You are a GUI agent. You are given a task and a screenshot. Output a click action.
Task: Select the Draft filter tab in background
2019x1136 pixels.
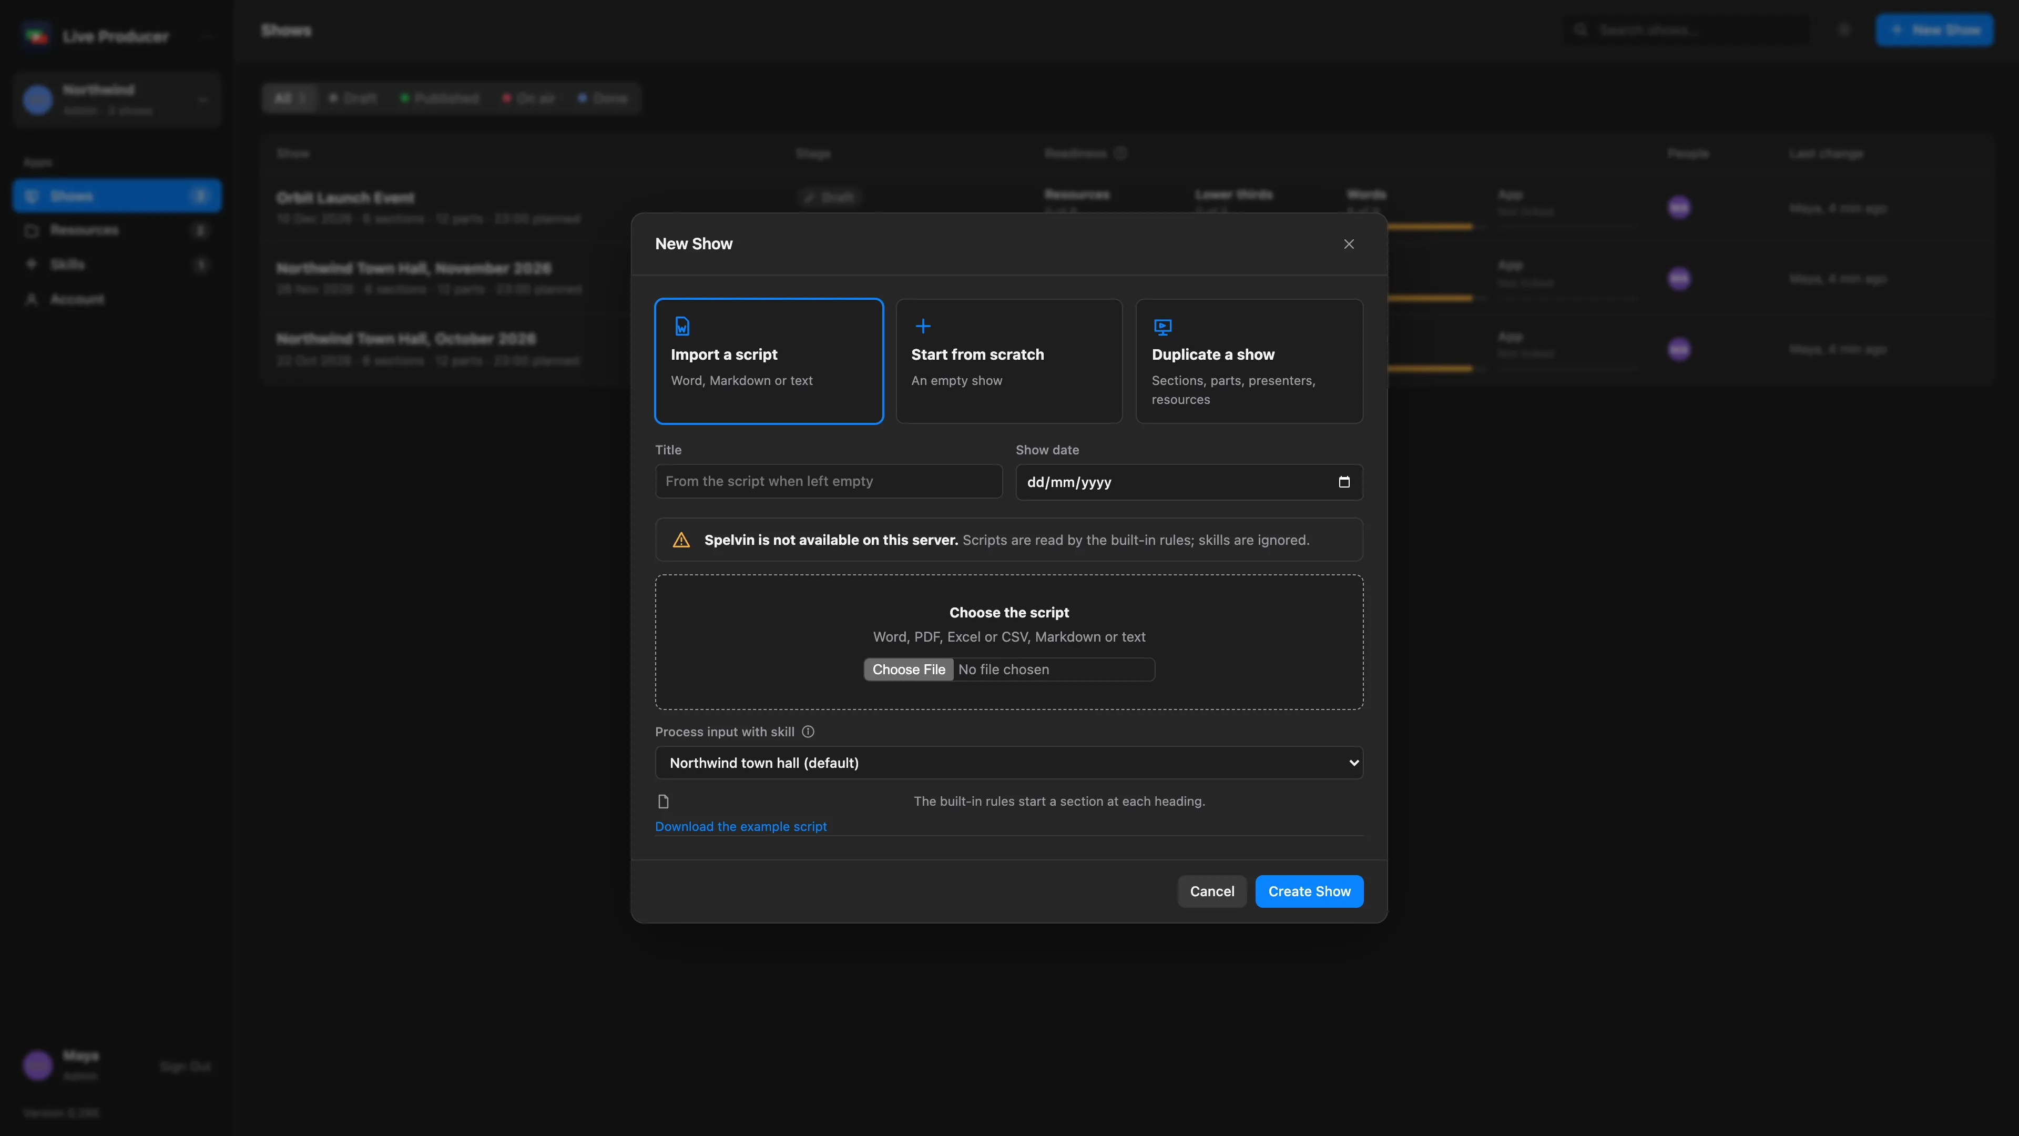[353, 98]
